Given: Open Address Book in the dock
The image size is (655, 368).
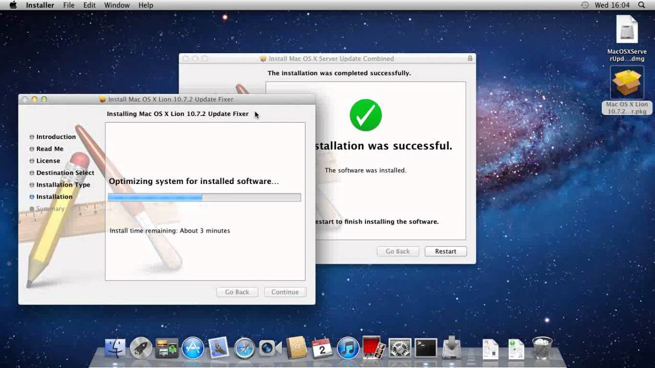Looking at the screenshot, I should [x=296, y=348].
